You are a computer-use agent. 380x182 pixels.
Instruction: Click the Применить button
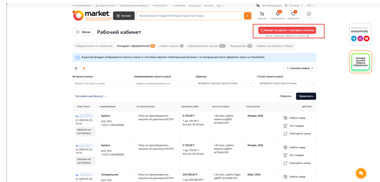(306, 96)
